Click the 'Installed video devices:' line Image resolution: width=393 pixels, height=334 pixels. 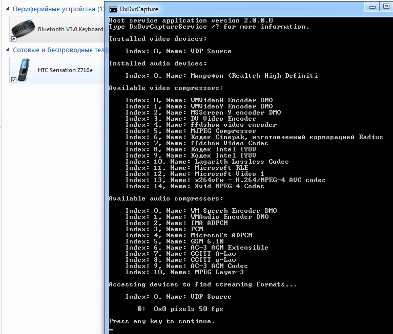coord(158,39)
